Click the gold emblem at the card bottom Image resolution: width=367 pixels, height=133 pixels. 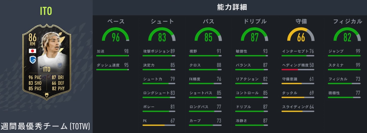pyautogui.click(x=46, y=95)
